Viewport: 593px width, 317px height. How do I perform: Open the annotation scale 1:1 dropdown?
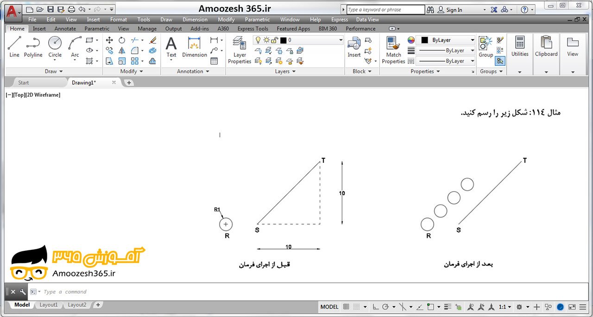coord(505,307)
